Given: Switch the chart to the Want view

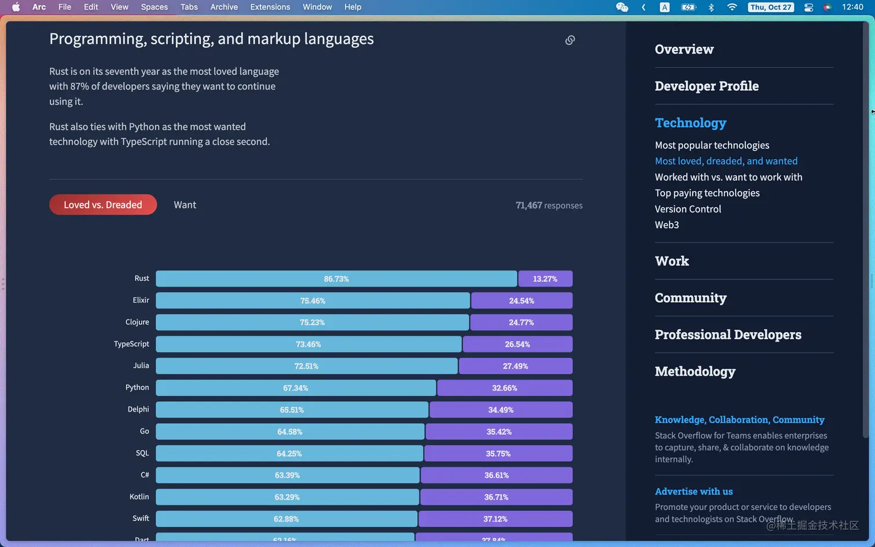Looking at the screenshot, I should point(185,204).
